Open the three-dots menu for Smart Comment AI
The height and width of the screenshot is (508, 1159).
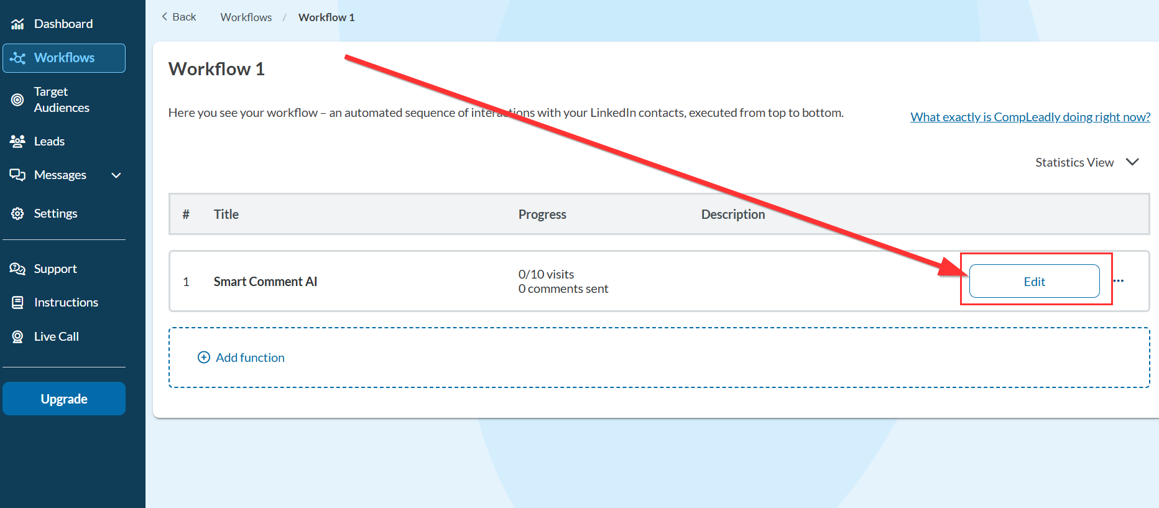tap(1119, 281)
